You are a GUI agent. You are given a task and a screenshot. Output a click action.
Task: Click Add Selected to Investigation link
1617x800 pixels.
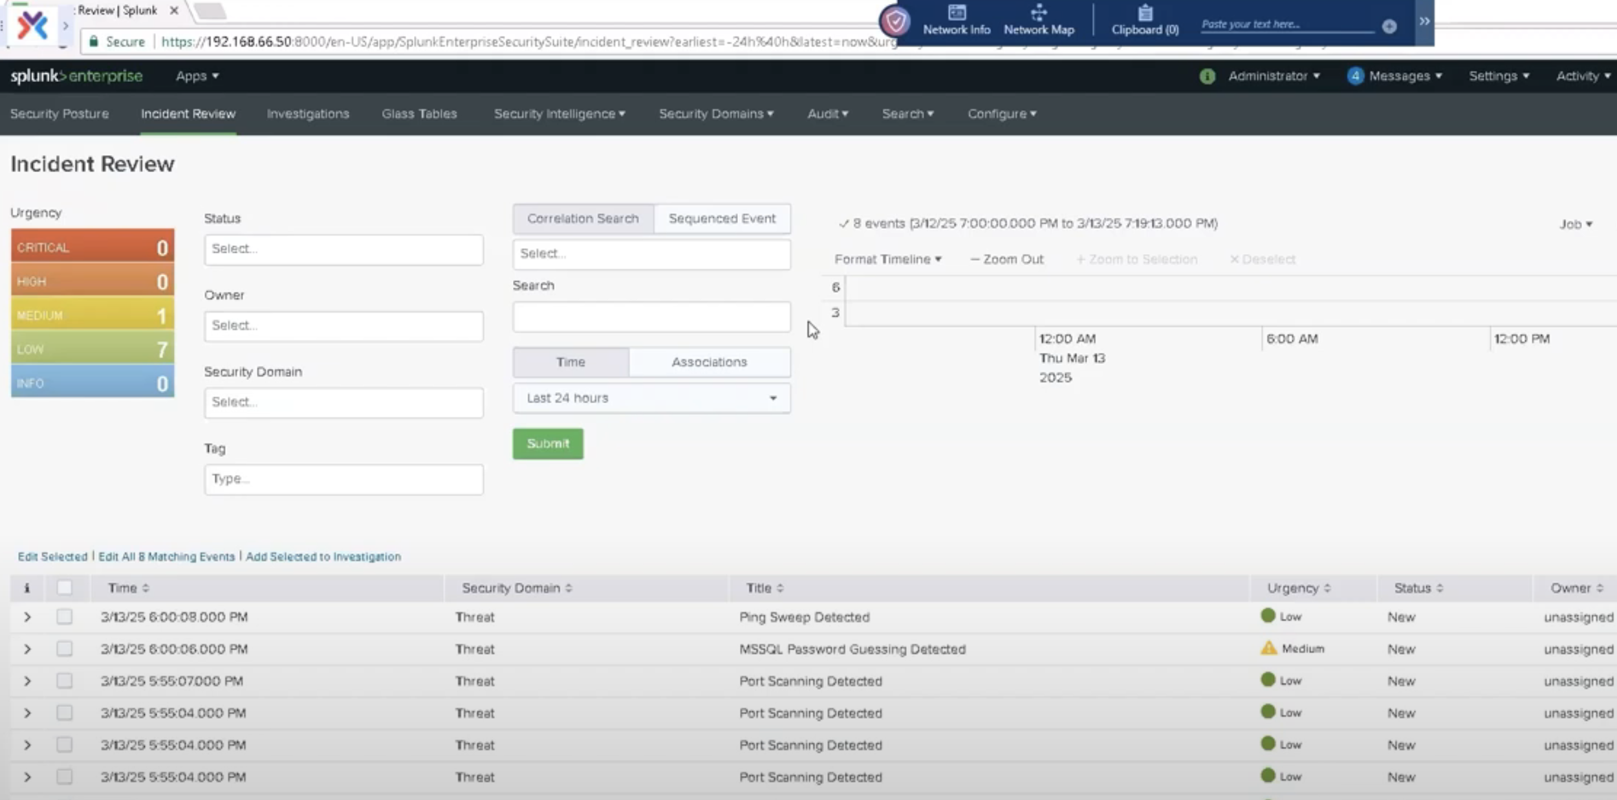pyautogui.click(x=323, y=556)
